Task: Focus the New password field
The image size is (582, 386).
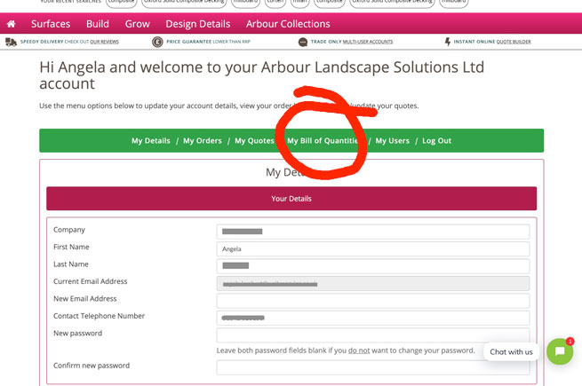Action: (373, 335)
